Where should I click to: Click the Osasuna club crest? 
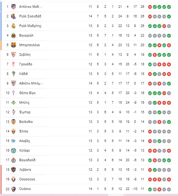pyautogui.click(x=13, y=179)
